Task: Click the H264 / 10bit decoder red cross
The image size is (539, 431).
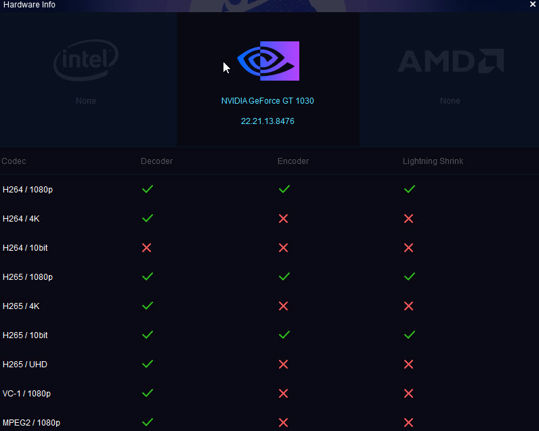Action: pos(147,248)
